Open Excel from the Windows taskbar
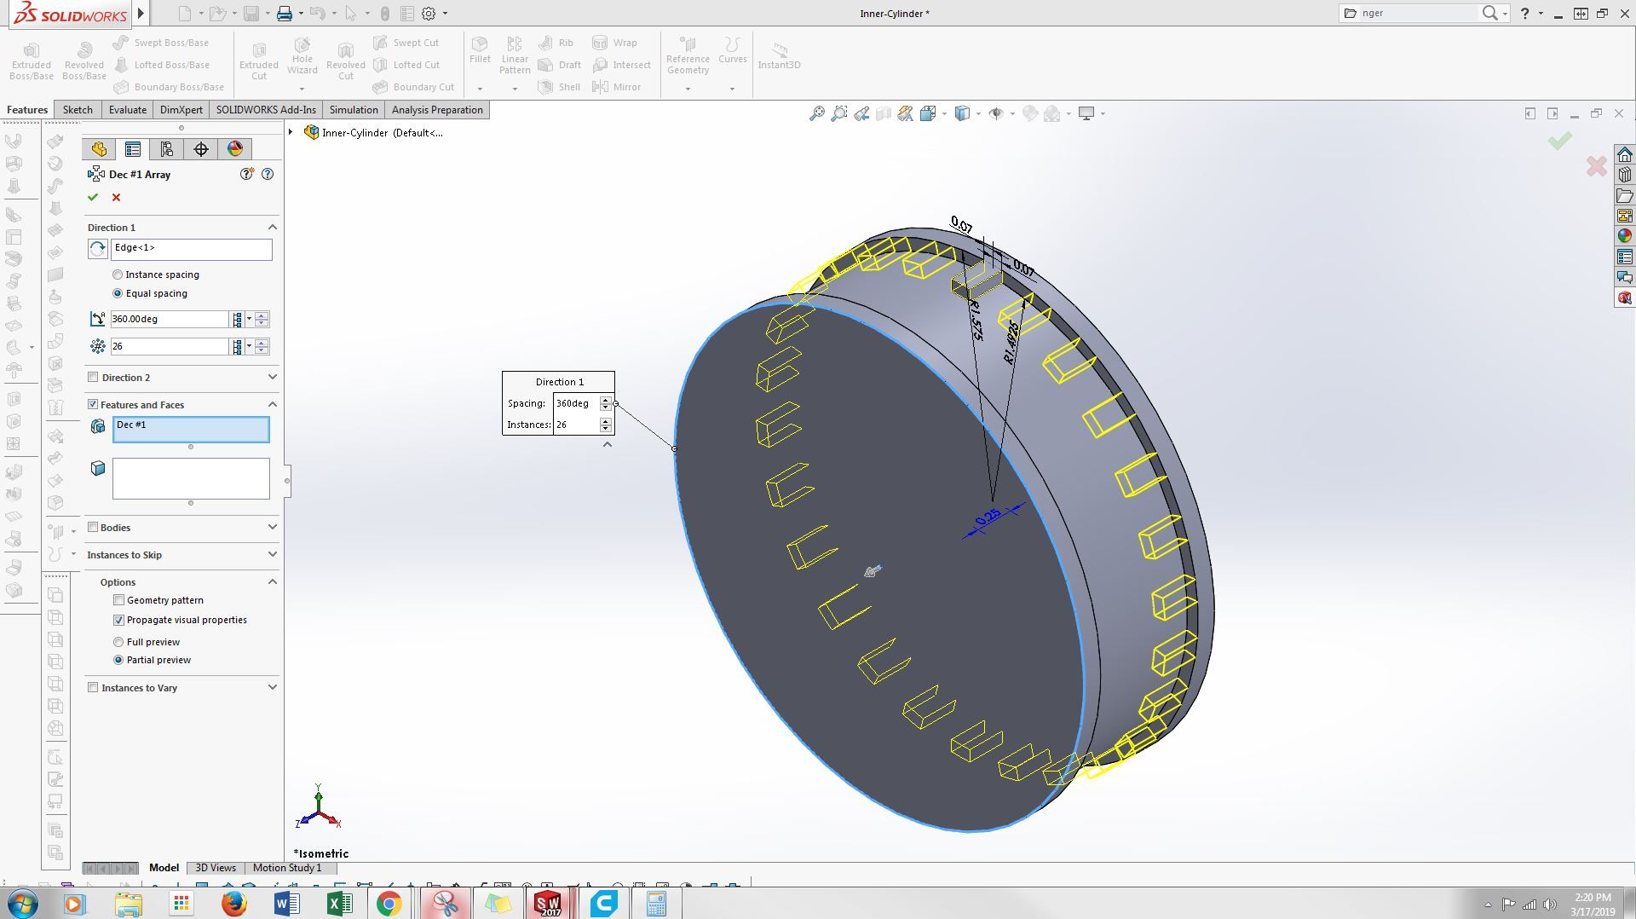The width and height of the screenshot is (1636, 919). [x=338, y=903]
